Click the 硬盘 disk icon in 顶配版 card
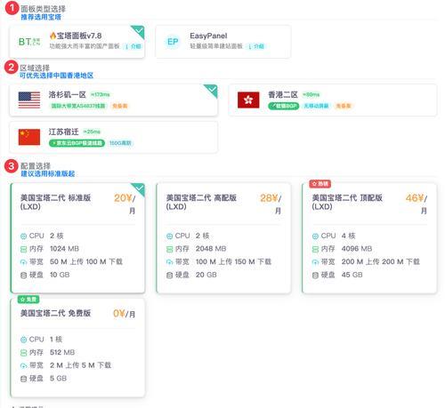Screen dimensions: 445x408 pyautogui.click(x=315, y=276)
